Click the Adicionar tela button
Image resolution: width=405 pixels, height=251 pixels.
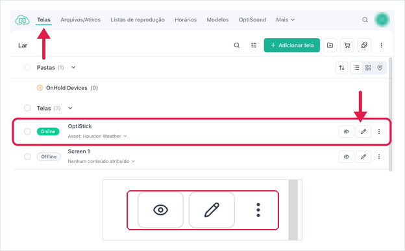(292, 45)
